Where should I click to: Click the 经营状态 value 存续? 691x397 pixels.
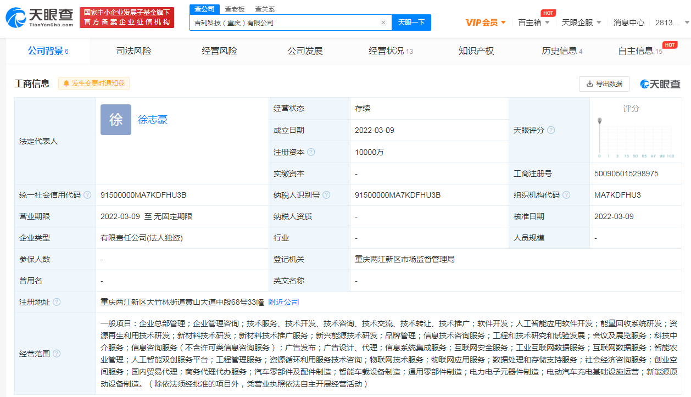pos(363,108)
